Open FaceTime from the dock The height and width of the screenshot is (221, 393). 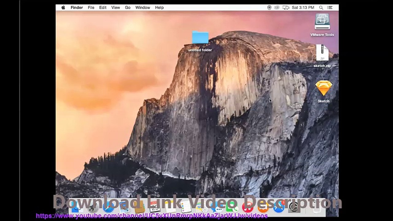(x=232, y=207)
